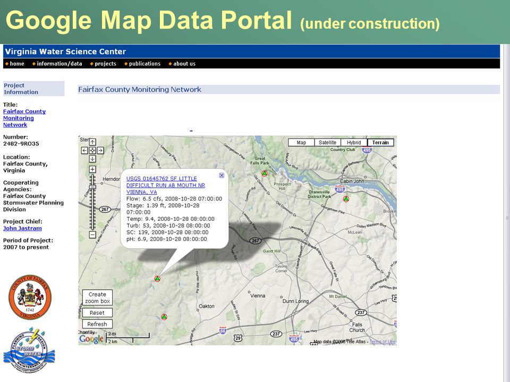Viewport: 510px width, 382px height.
Task: Open USGS 01645762 SF Little Difficult Run link
Action: 166,185
